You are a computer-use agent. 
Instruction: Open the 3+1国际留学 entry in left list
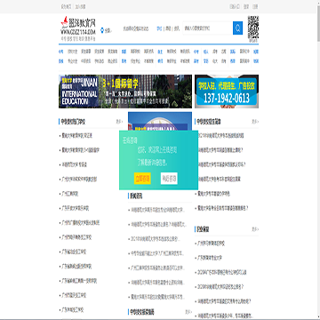coord(81,150)
